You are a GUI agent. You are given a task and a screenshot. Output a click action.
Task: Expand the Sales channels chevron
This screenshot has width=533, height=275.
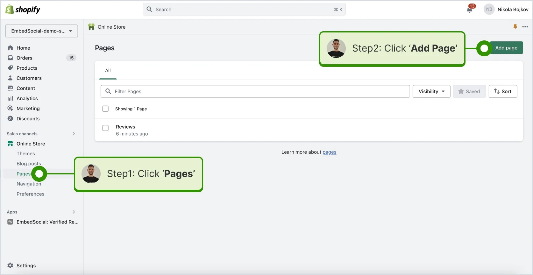pyautogui.click(x=74, y=134)
